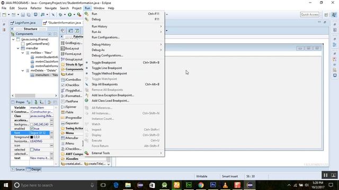The image size is (339, 190).
Task: Click the Save toolbar icon
Action: coord(23,14)
